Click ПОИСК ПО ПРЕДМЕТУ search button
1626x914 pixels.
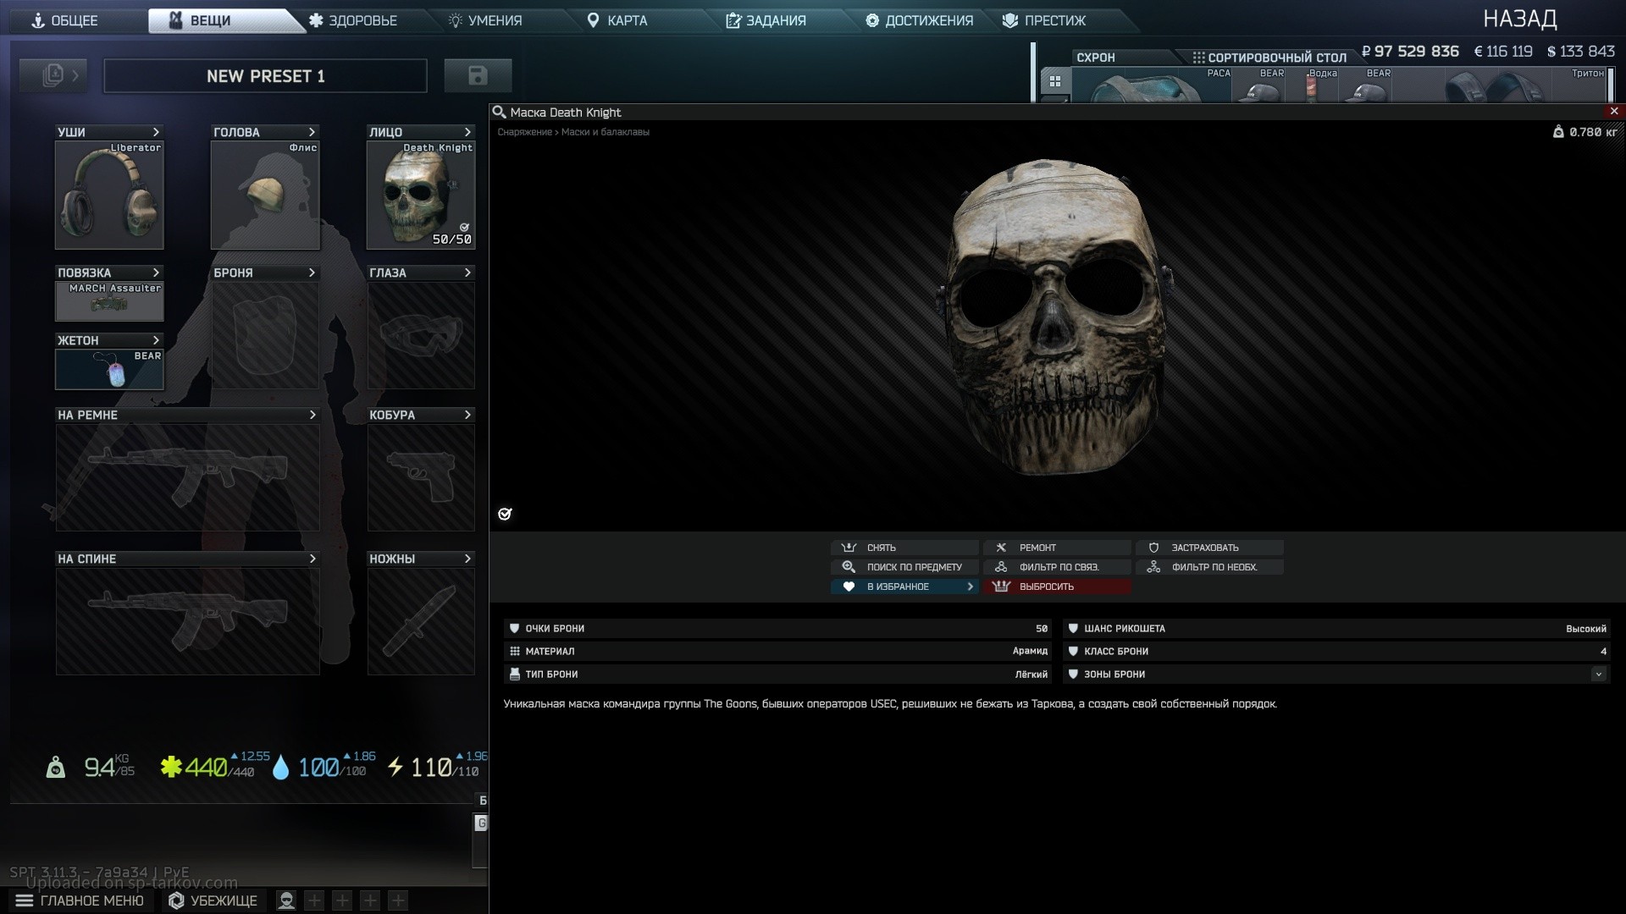(904, 567)
